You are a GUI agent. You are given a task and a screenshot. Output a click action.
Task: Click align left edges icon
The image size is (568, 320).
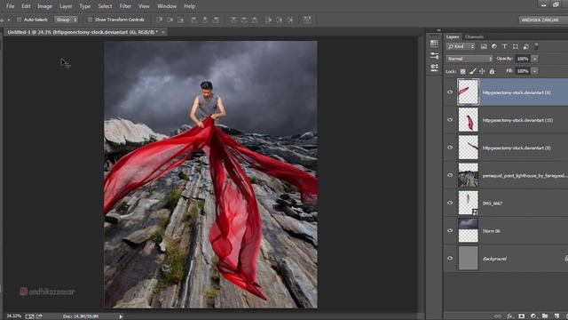[194, 20]
